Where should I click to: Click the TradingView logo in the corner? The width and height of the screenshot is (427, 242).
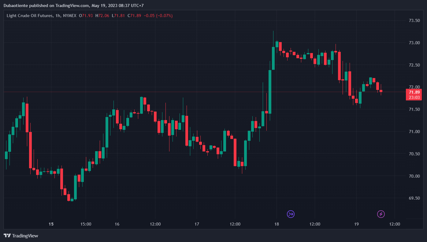(x=21, y=236)
